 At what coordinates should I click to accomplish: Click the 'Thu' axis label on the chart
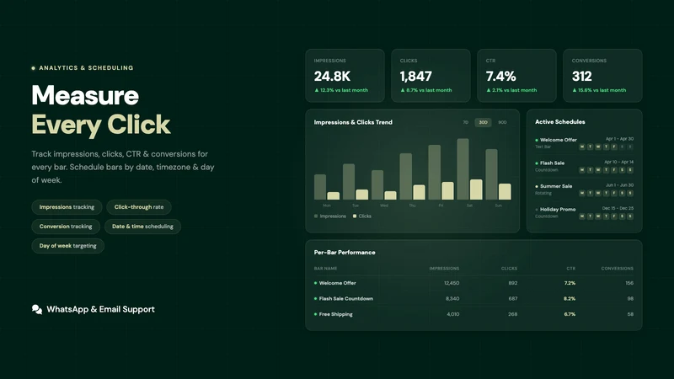point(412,206)
